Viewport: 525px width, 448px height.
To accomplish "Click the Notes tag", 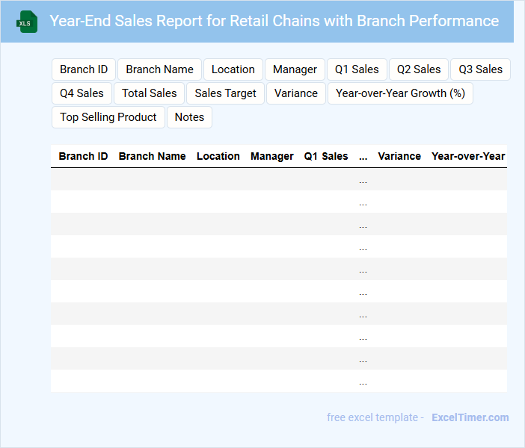I will point(189,117).
